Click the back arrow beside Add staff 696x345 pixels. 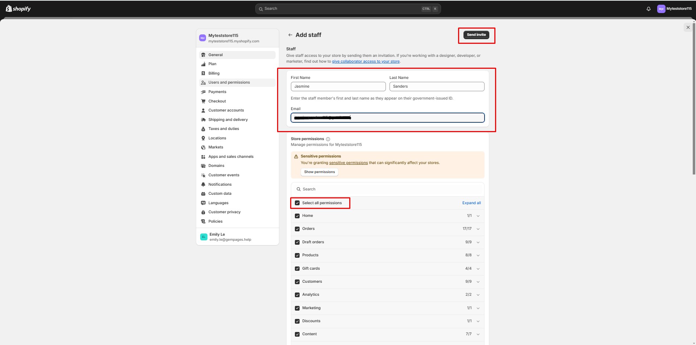(290, 35)
